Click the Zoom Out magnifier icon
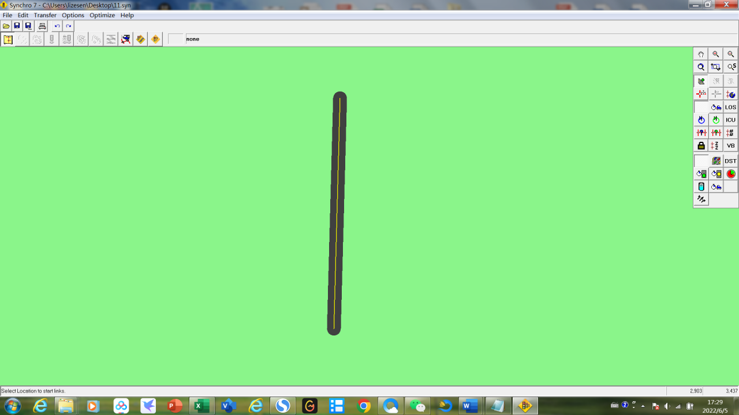This screenshot has height=415, width=739. (x=731, y=54)
